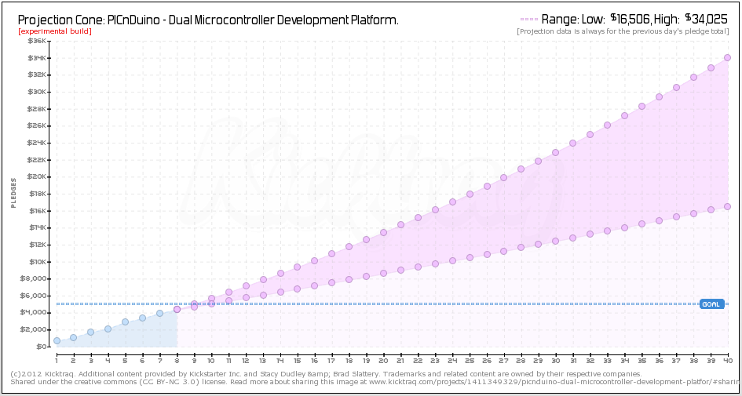Select the blue pledge data point for day 6
This screenshot has height=396, width=742.
click(142, 318)
